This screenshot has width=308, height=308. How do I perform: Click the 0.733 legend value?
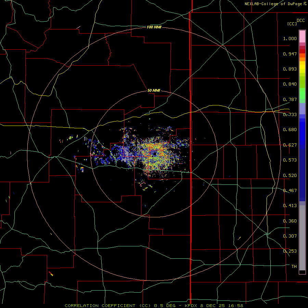(x=290, y=115)
